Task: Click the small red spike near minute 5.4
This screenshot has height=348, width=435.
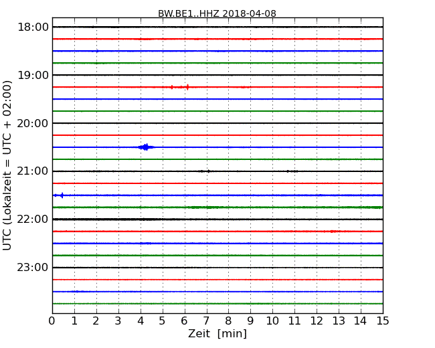Action: [x=172, y=87]
